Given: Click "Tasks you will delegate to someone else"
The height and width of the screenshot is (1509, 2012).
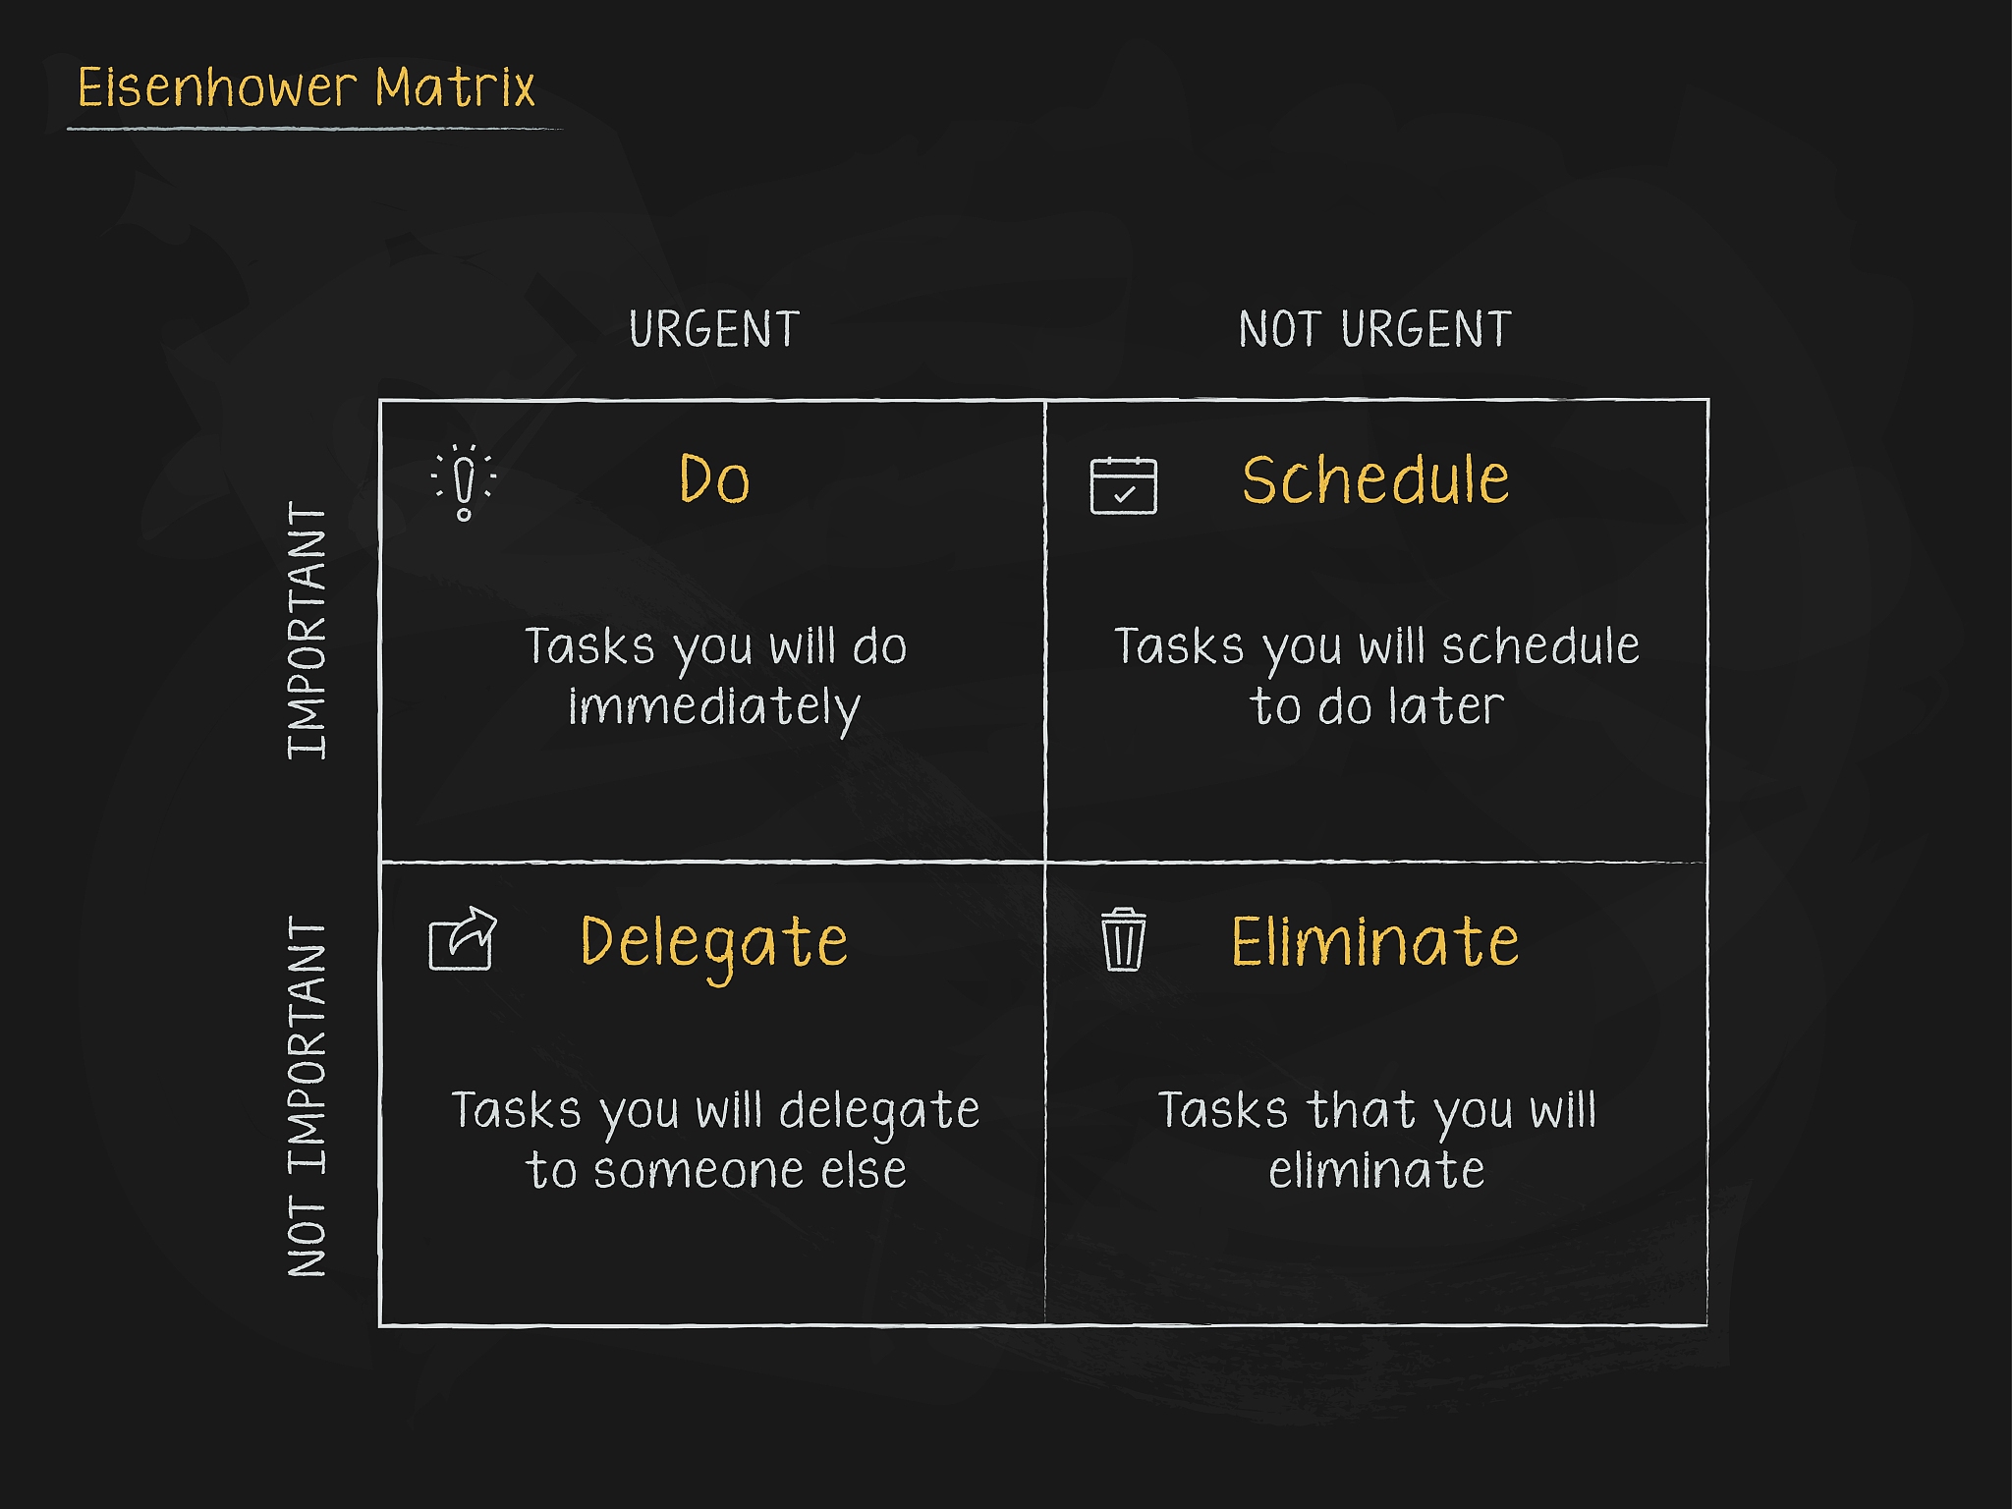Looking at the screenshot, I should click(715, 1140).
